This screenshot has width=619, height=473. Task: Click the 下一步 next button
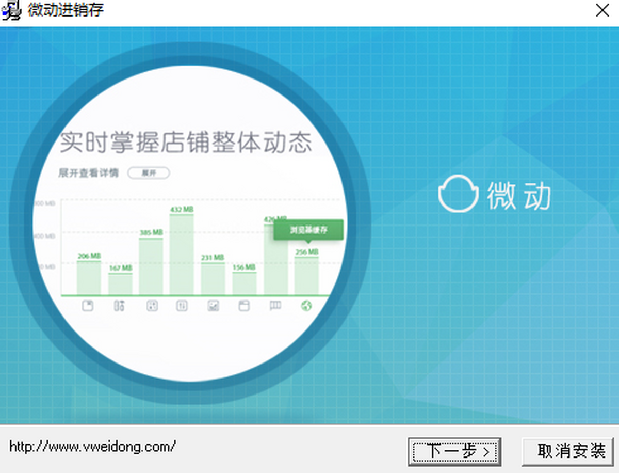click(454, 452)
